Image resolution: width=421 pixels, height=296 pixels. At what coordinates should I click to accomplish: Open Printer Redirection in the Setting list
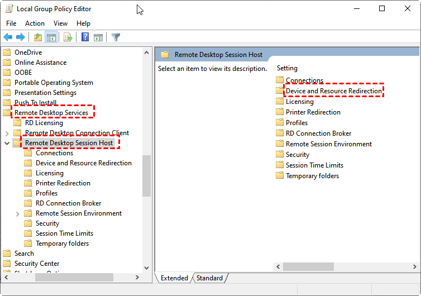[313, 112]
